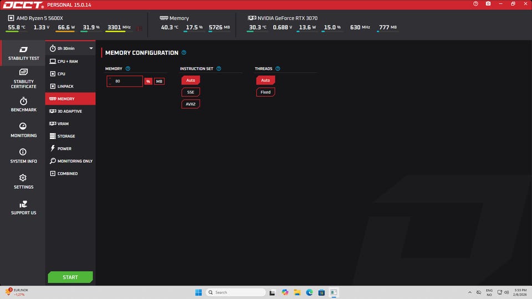Open help icon next to Instruction Set
Image resolution: width=532 pixels, height=299 pixels.
(x=219, y=69)
